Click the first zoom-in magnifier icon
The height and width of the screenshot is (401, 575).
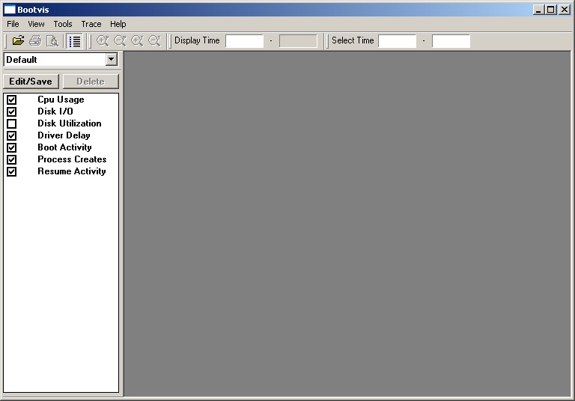[x=103, y=40]
